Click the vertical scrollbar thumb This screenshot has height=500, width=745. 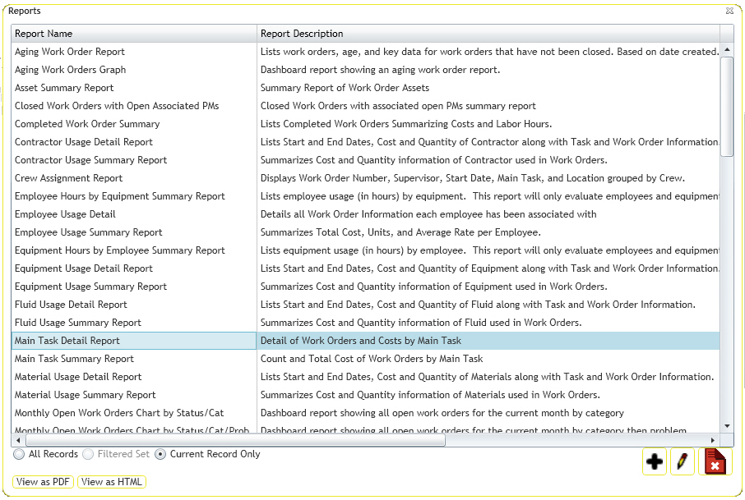[726, 107]
